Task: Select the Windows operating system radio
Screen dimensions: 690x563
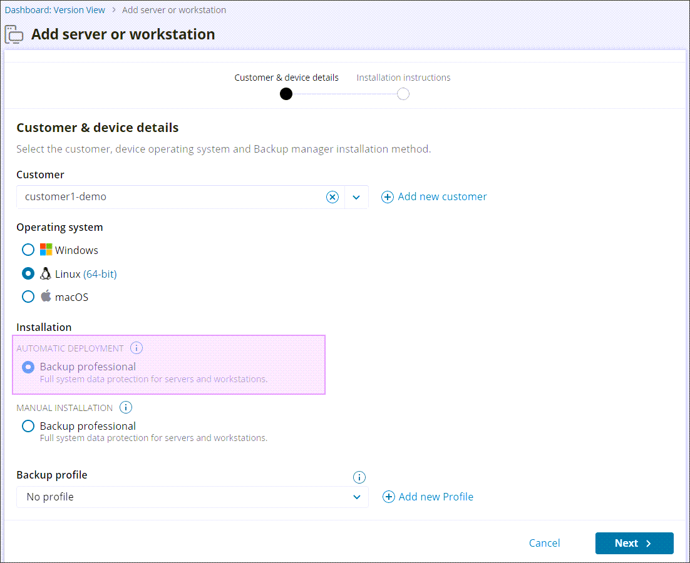Action: pyautogui.click(x=28, y=250)
